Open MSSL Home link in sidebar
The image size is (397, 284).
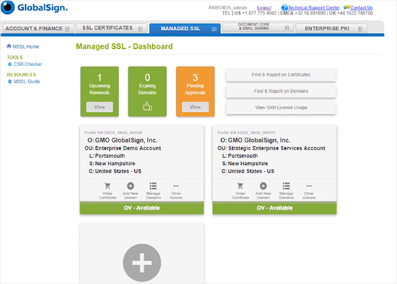click(26, 46)
